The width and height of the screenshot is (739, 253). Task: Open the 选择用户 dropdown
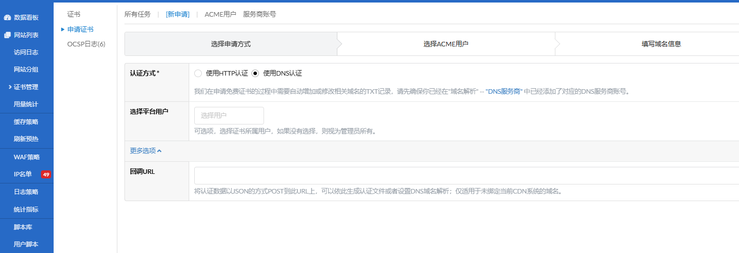pos(229,115)
